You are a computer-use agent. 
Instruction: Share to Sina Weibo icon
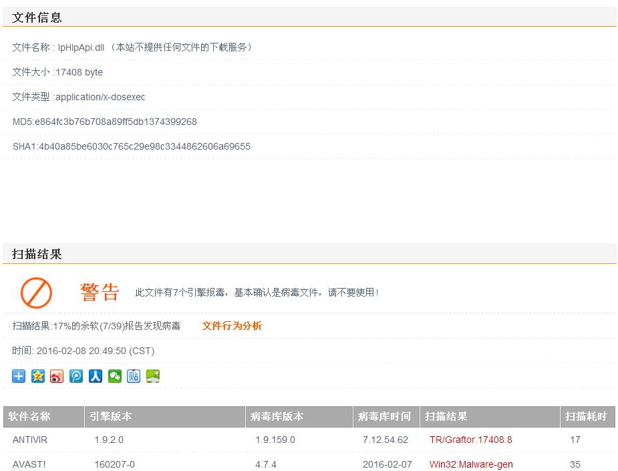57,376
